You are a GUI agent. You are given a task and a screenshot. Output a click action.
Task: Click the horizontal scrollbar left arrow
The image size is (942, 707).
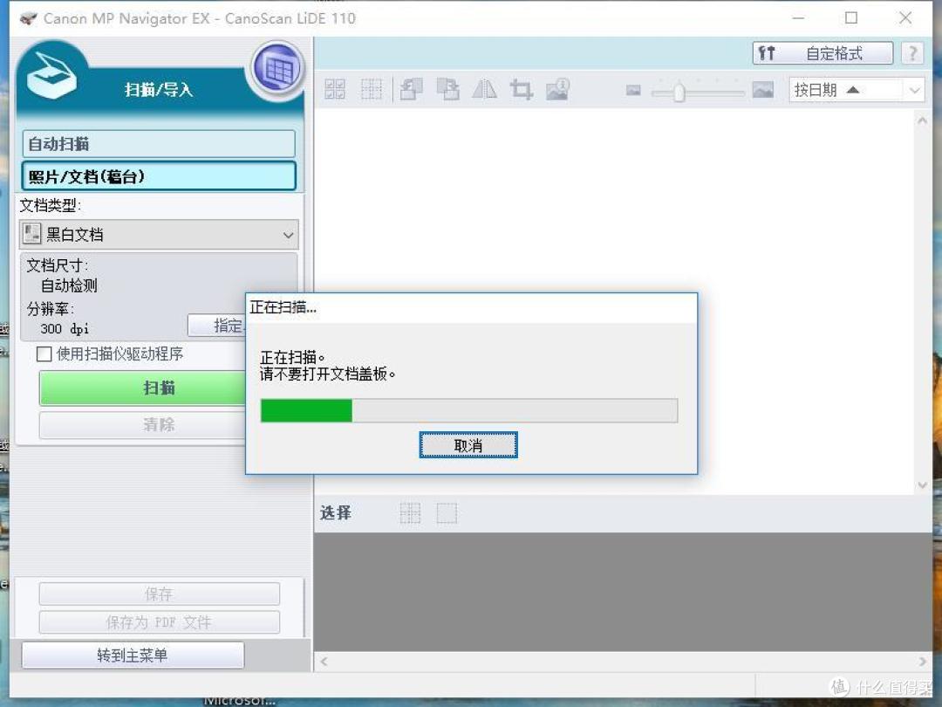pos(324,662)
